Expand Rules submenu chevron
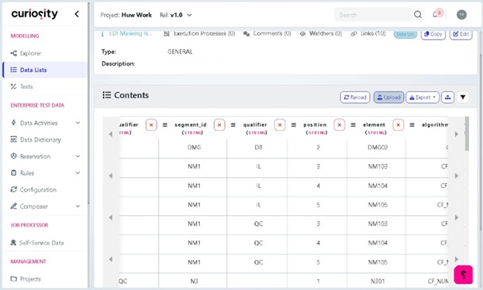The height and width of the screenshot is (290, 483). [x=78, y=172]
